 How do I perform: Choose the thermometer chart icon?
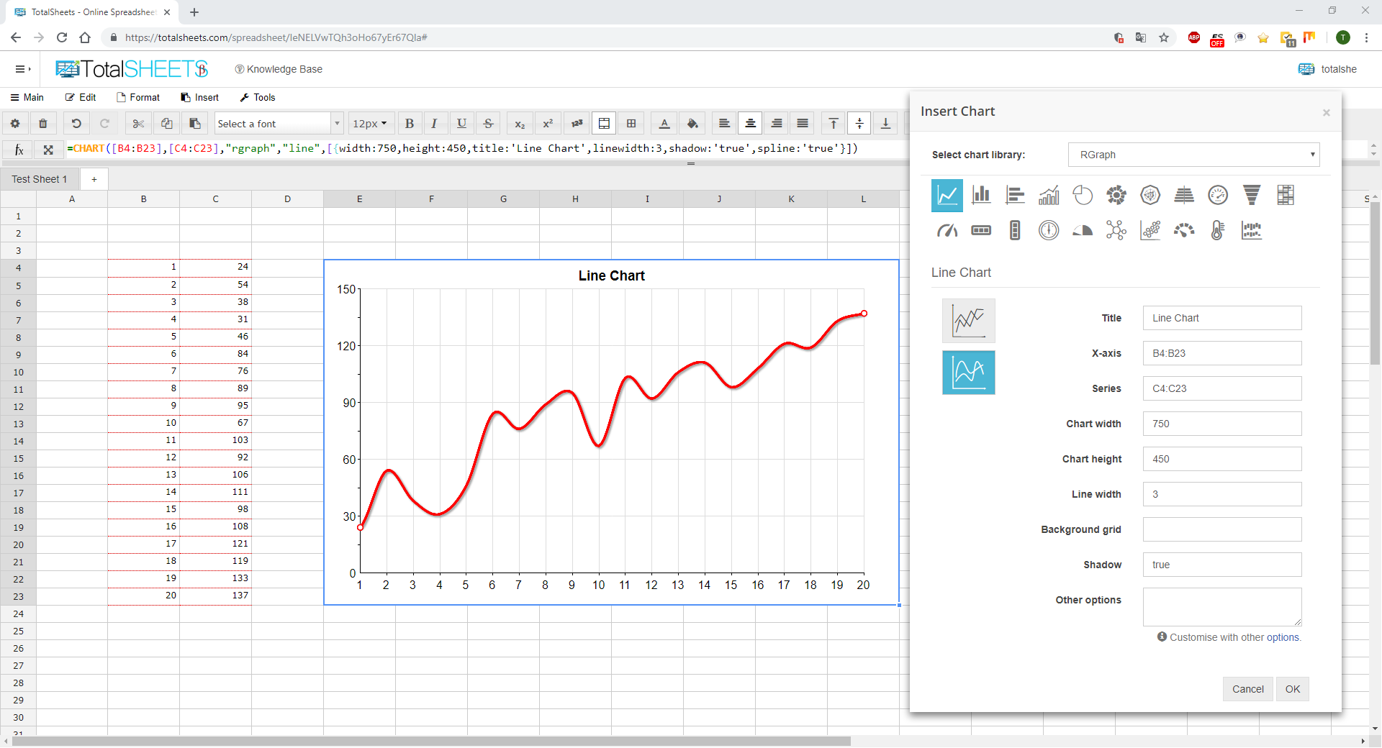click(1217, 230)
